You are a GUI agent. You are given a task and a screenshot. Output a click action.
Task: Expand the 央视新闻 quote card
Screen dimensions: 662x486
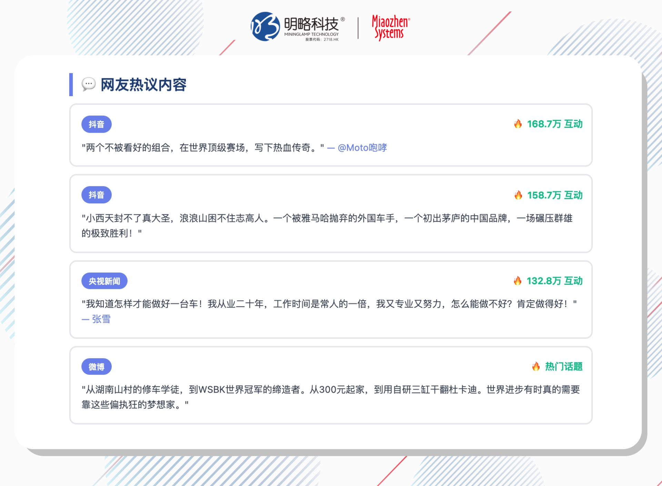331,299
